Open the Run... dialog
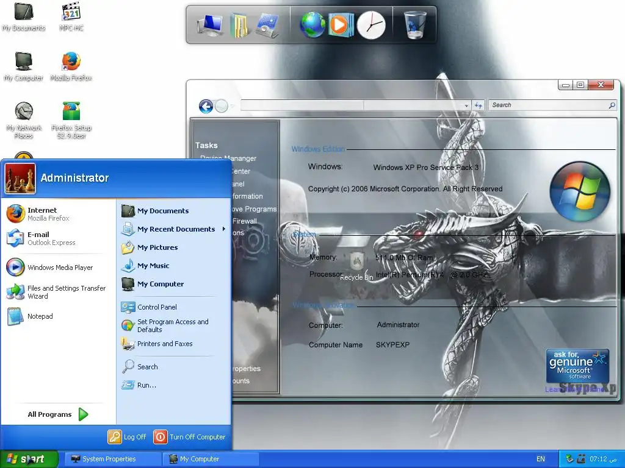The height and width of the screenshot is (468, 625). [174, 385]
